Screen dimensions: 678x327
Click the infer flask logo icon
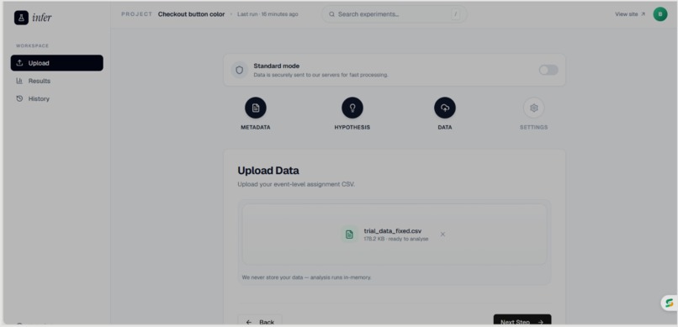tap(21, 18)
